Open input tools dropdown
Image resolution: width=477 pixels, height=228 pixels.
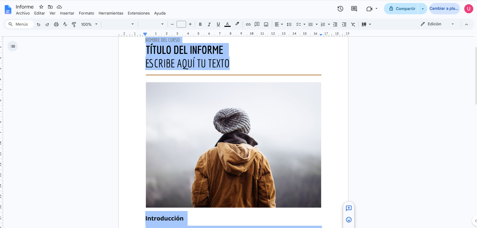[x=366, y=24]
